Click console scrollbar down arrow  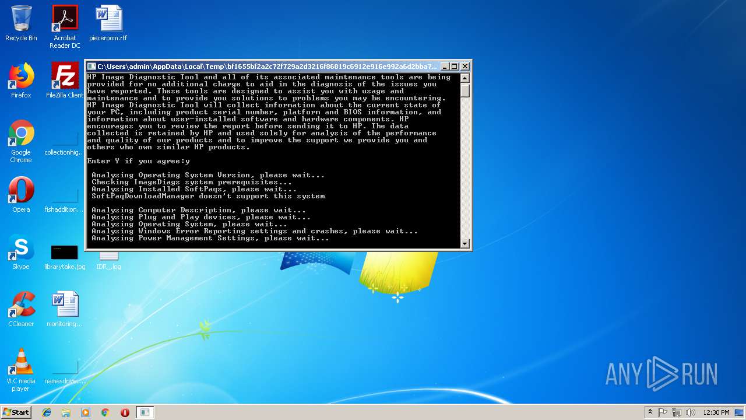click(465, 243)
